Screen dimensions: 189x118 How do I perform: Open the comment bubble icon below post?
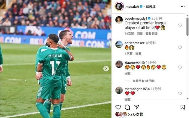point(127,107)
